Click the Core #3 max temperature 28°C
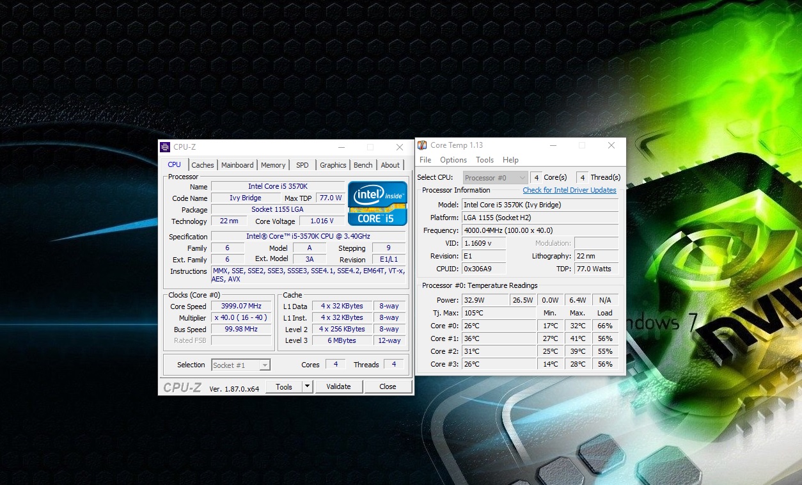Screen dimensions: 802x485 578,364
